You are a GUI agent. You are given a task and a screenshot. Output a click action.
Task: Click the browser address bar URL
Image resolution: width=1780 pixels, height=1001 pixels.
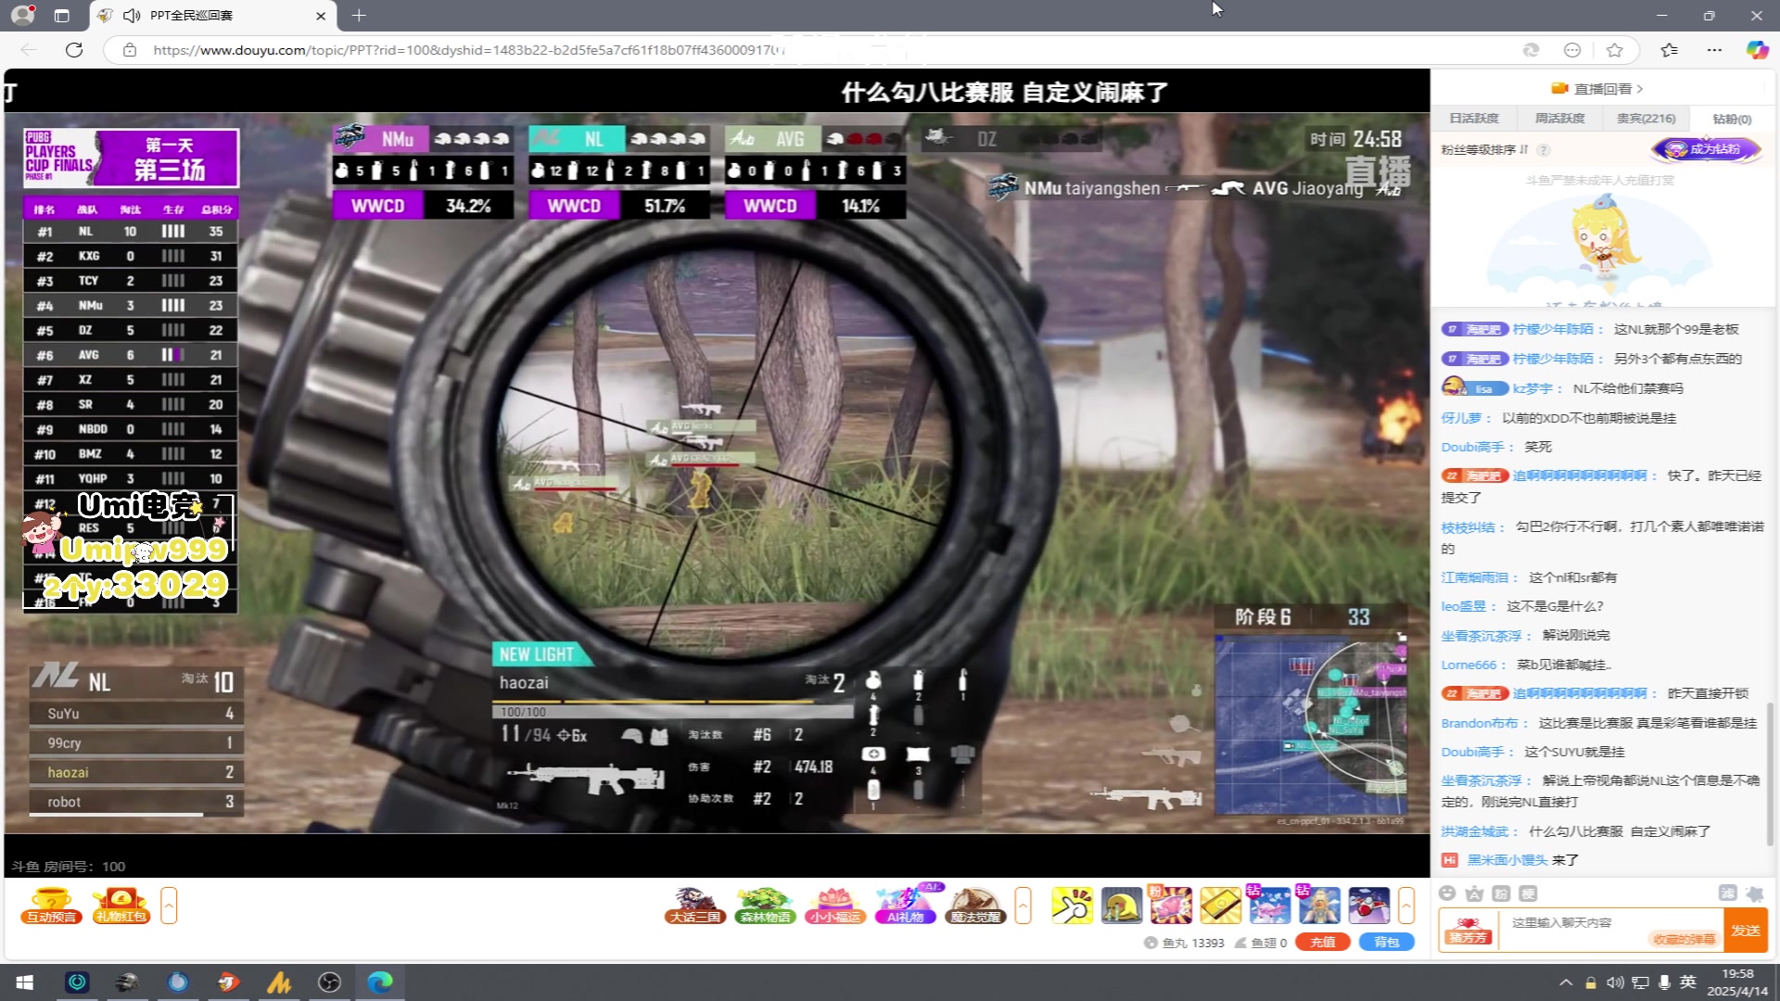coord(468,50)
